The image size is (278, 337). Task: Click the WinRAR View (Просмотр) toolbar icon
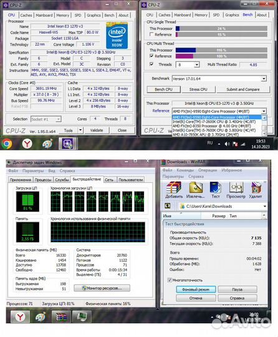pos(236,188)
